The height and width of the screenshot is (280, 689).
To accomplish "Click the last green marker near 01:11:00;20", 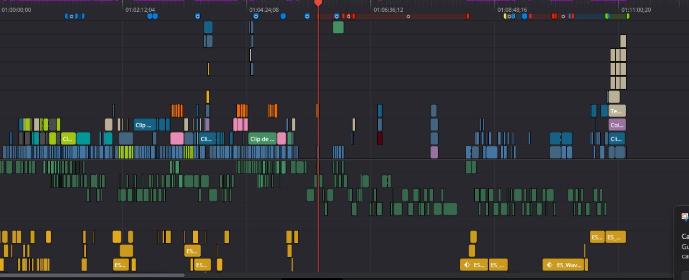I will pos(628,16).
